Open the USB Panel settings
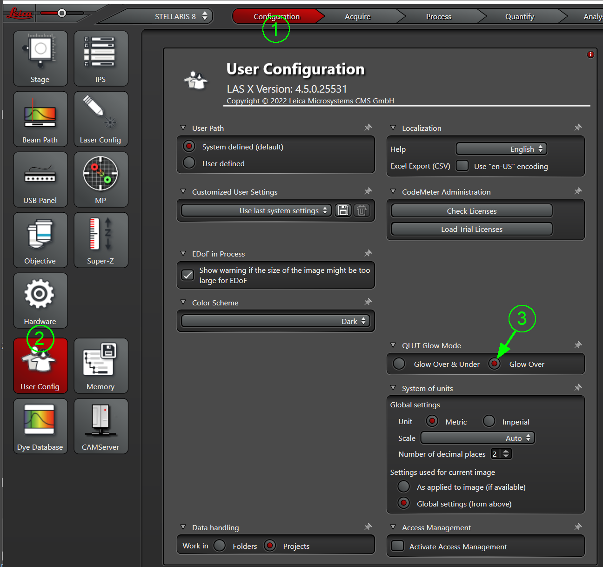Screen dimensions: 603x567 pyautogui.click(x=40, y=180)
